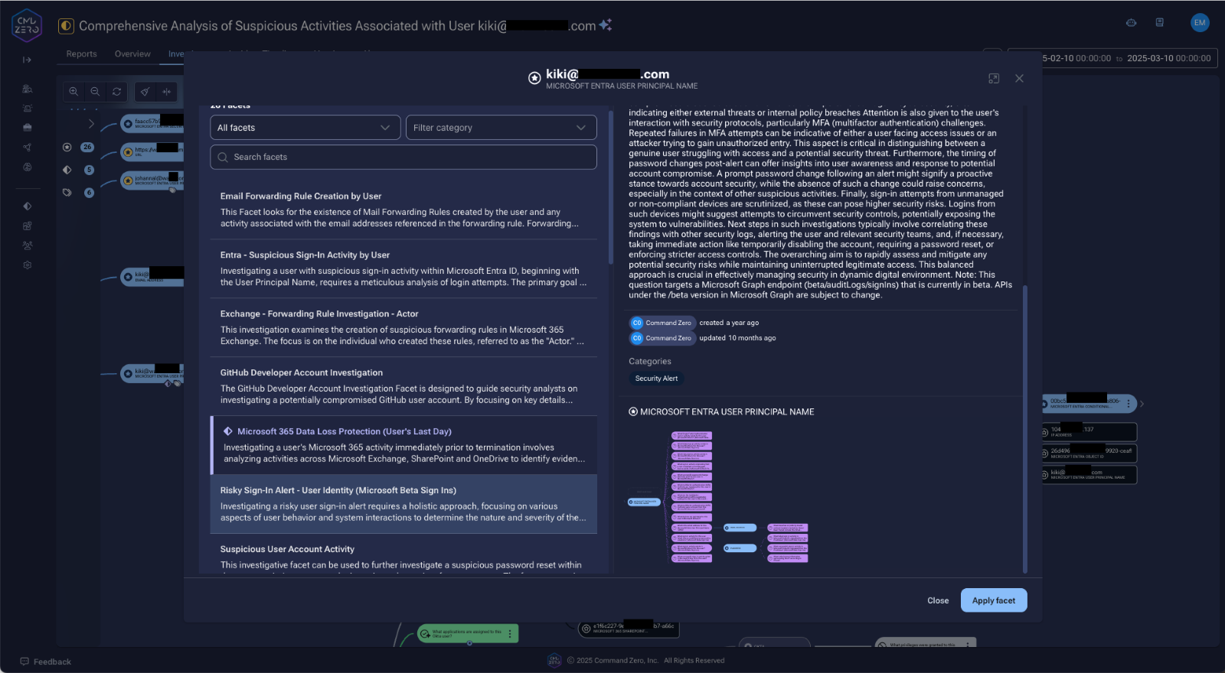
Task: Select the 26d496 Microsoft Entra Object ID node
Action: click(x=1088, y=454)
